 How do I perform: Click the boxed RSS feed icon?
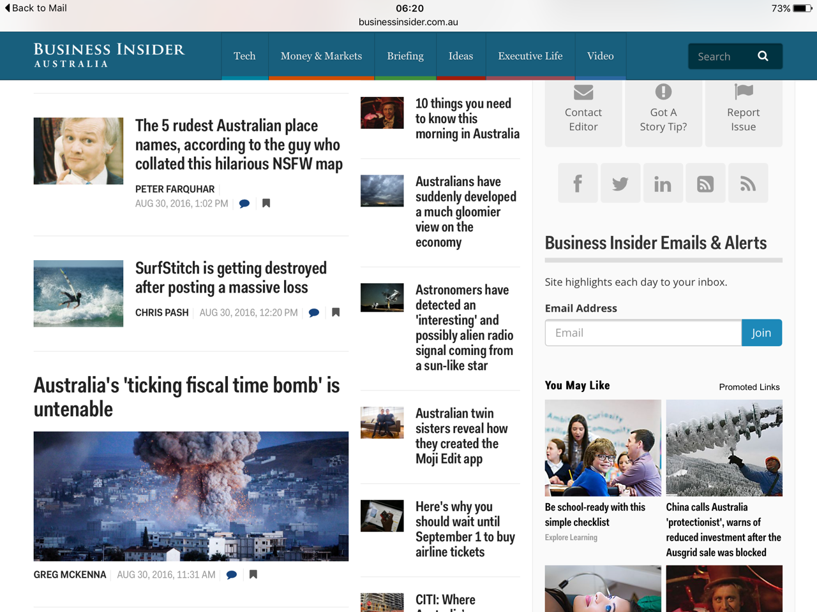coord(705,184)
